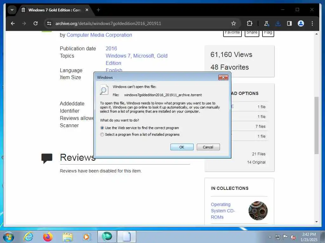Open the taskbar clock and date

coord(309,237)
